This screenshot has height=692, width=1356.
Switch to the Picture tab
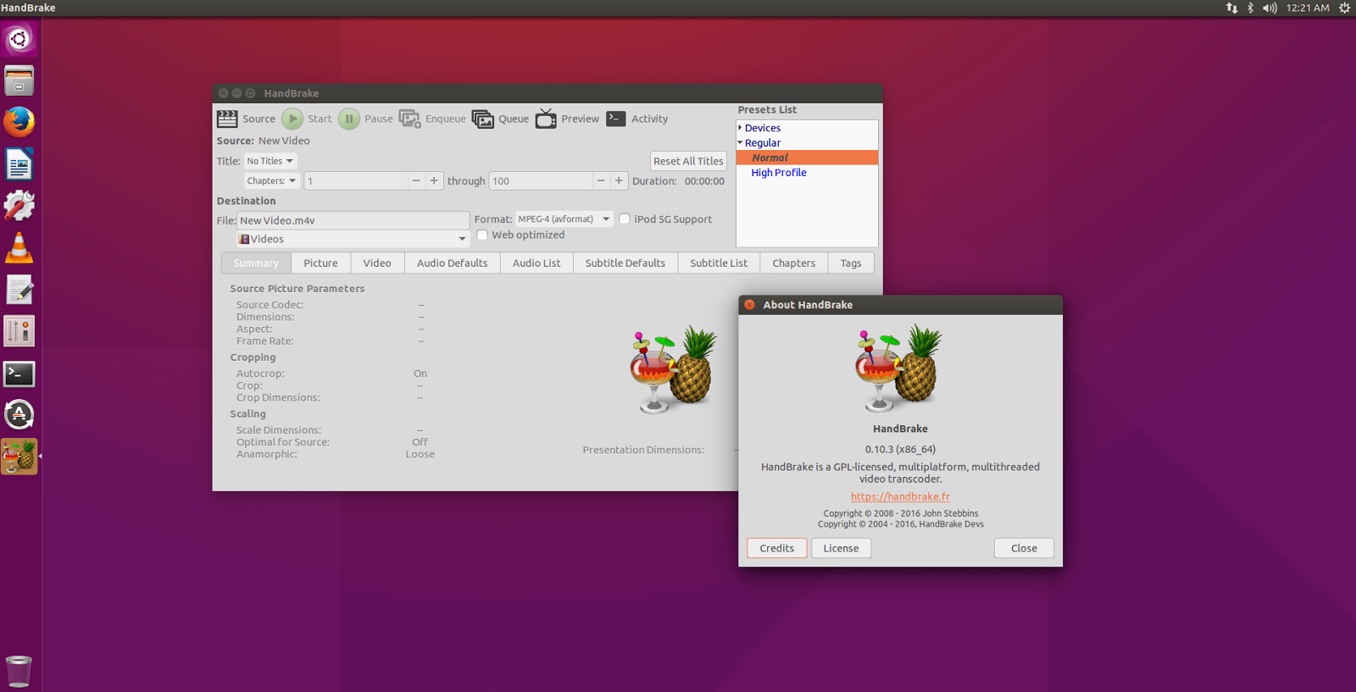(x=320, y=263)
